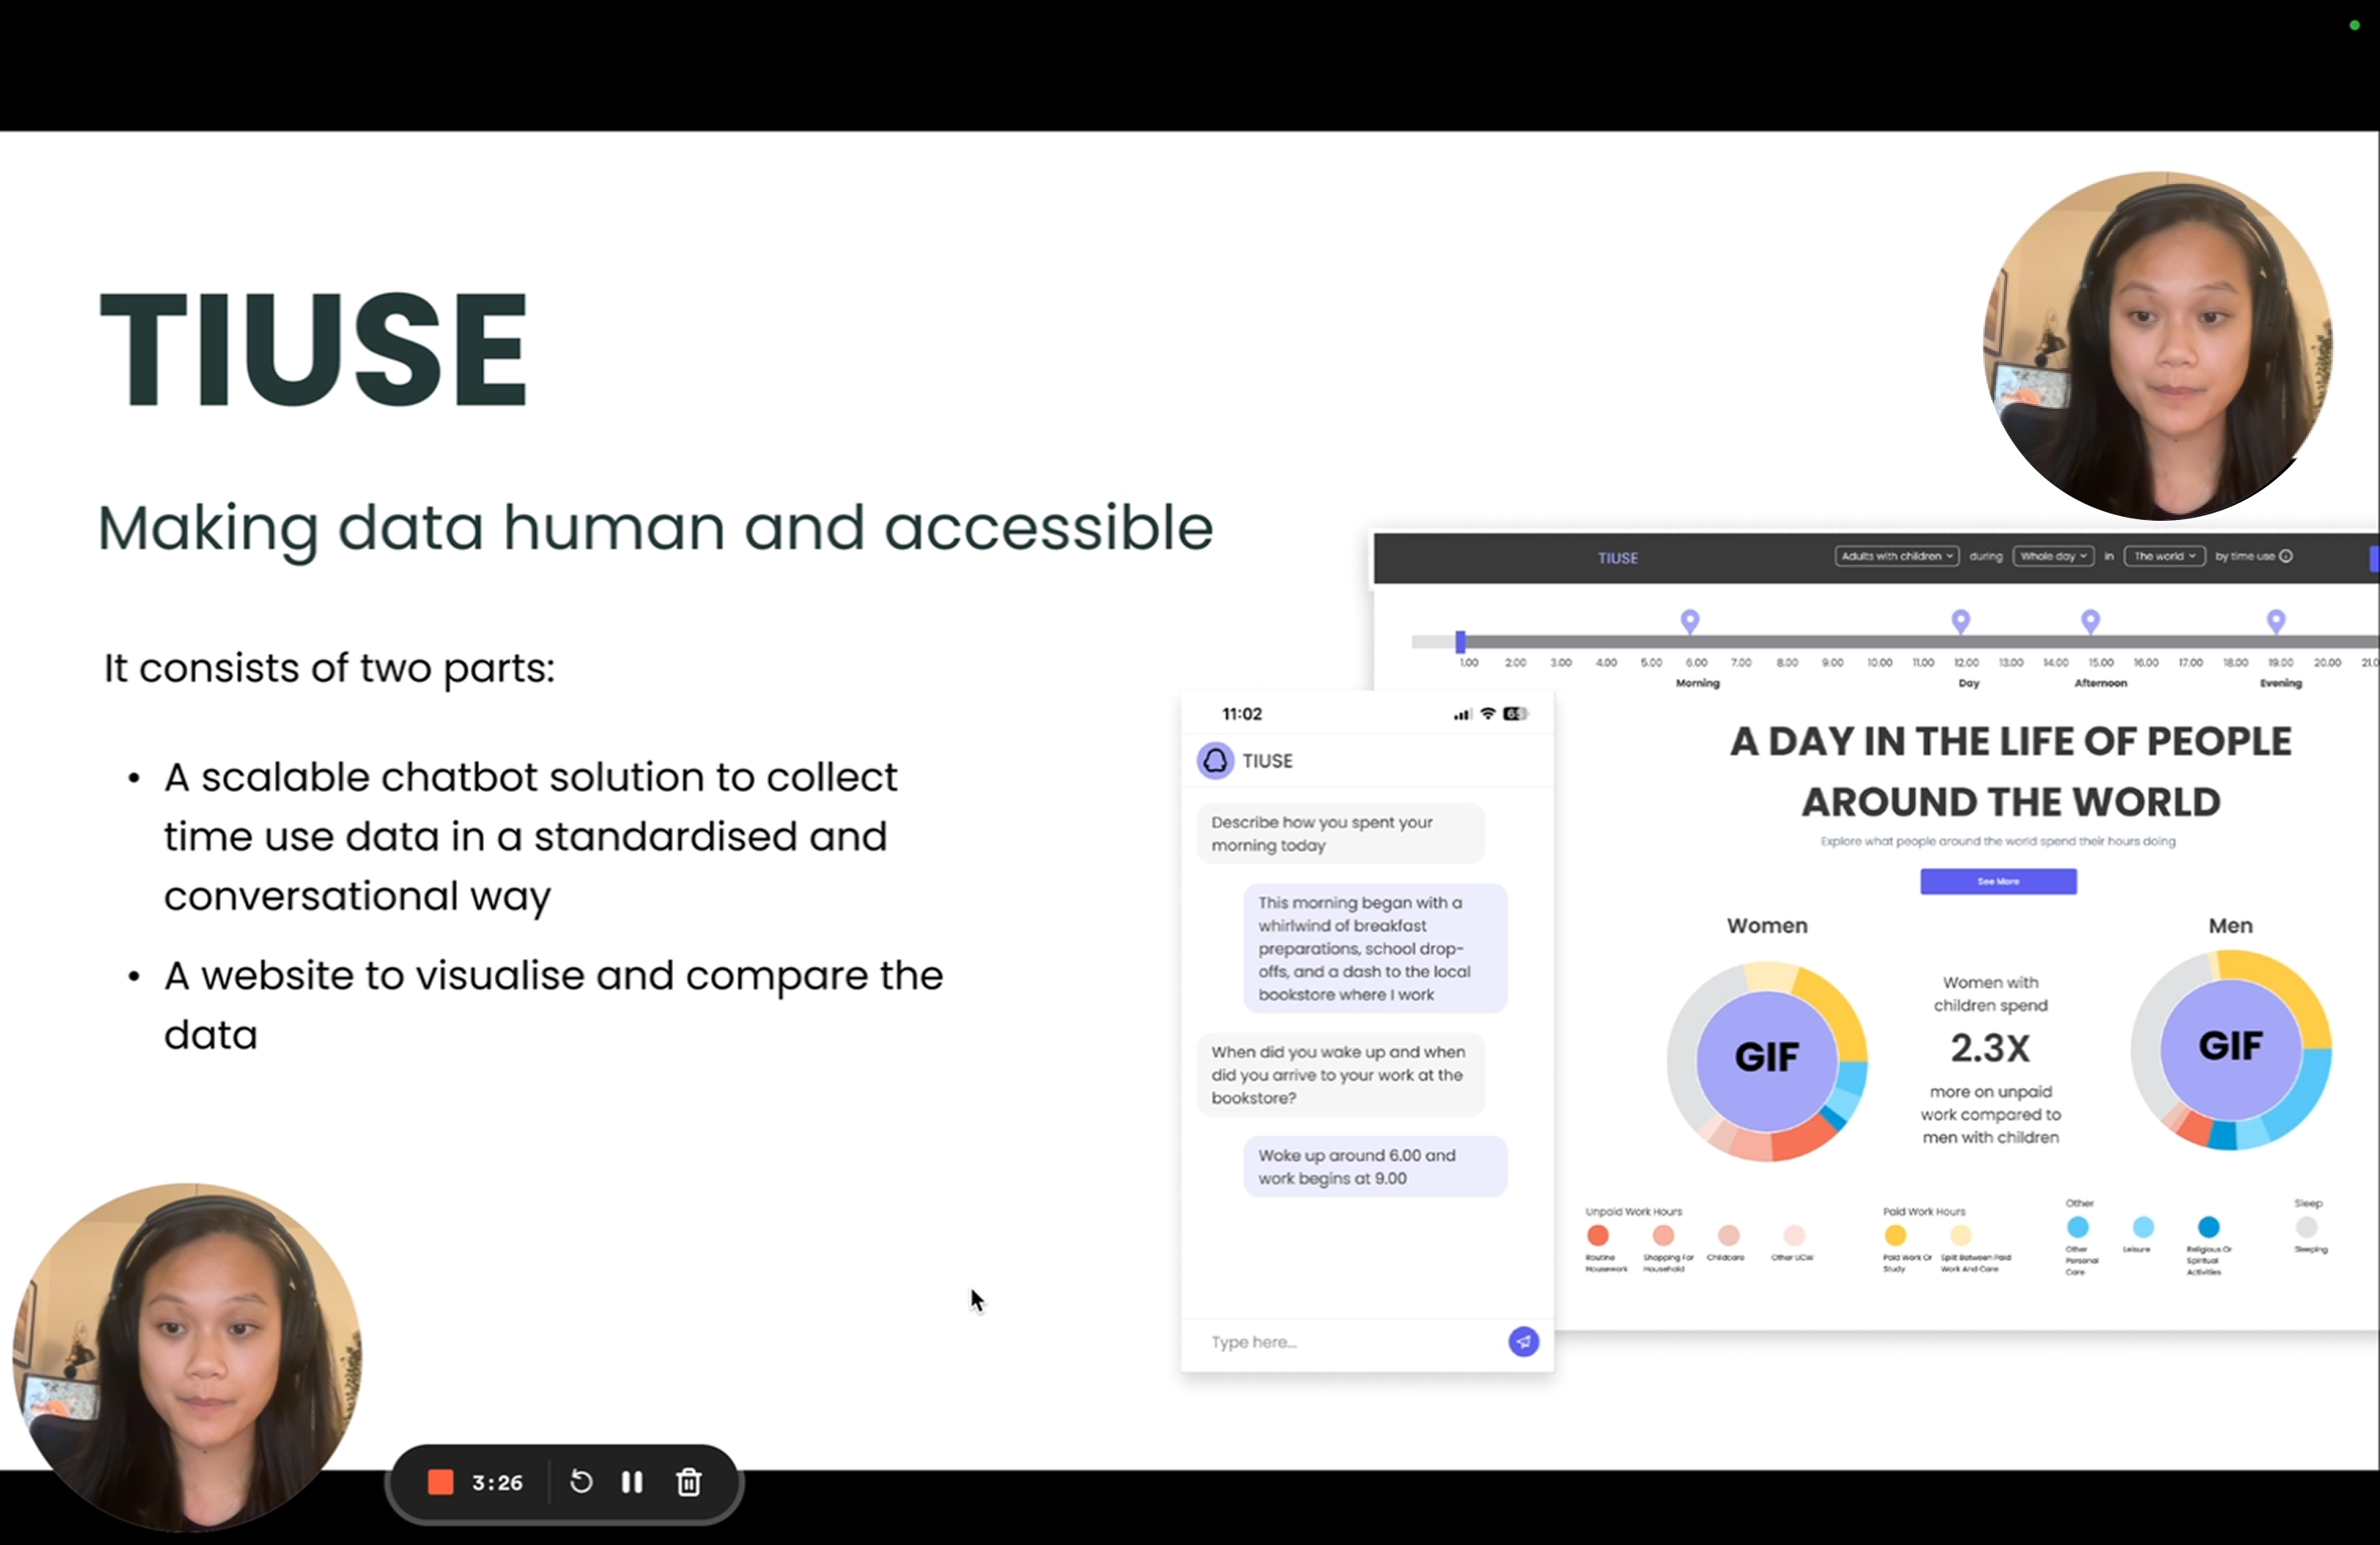Delete recording using the trash icon
Image resolution: width=2380 pixels, height=1545 pixels.
(x=689, y=1482)
